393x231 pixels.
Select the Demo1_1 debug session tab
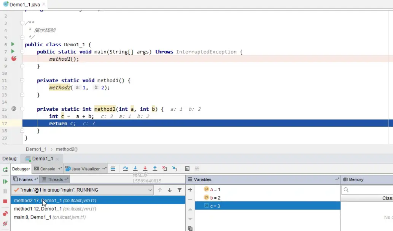(42, 159)
